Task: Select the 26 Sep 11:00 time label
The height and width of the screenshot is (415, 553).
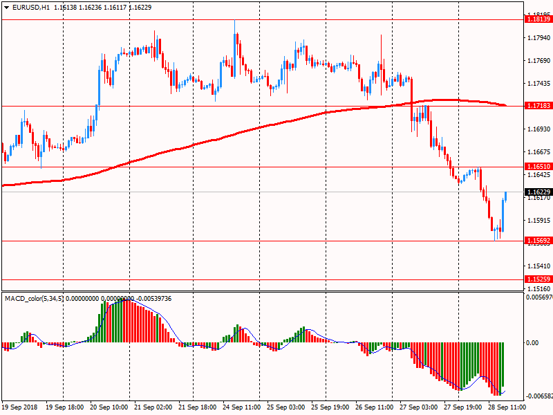Action: point(373,407)
